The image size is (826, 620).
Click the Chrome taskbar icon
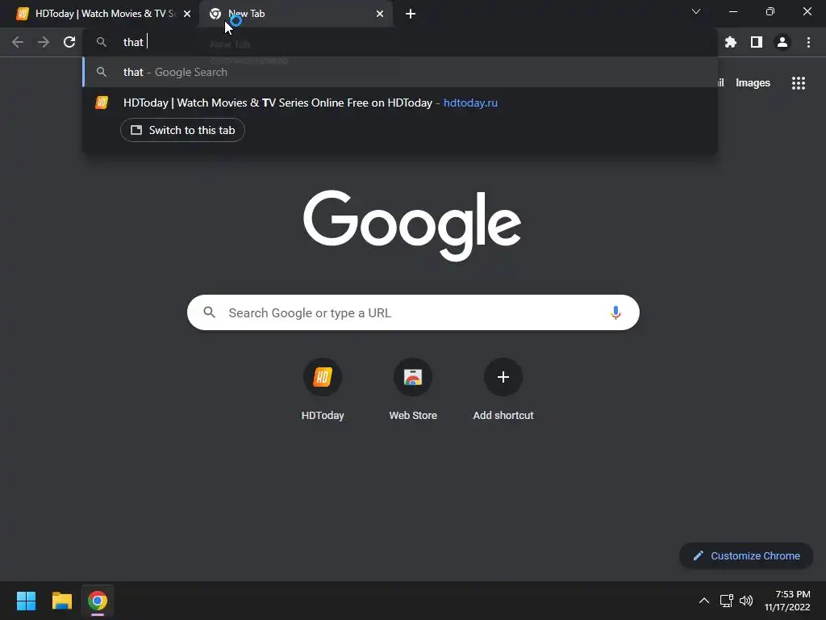98,601
